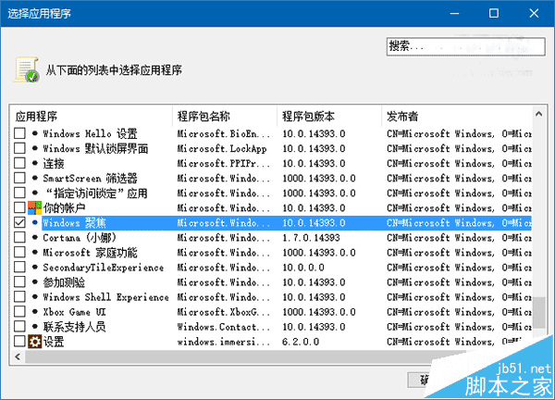Select the SmartScreen 筛选器 row name
Viewport: 555px width, 400px height.
(90, 178)
